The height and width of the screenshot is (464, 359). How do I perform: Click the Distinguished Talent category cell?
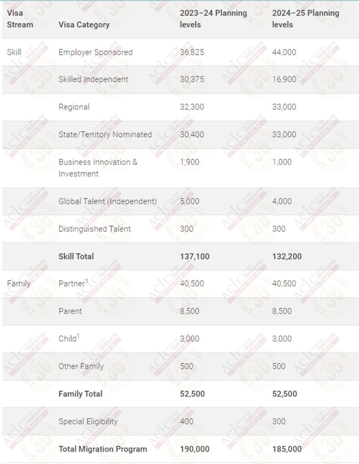pyautogui.click(x=94, y=229)
